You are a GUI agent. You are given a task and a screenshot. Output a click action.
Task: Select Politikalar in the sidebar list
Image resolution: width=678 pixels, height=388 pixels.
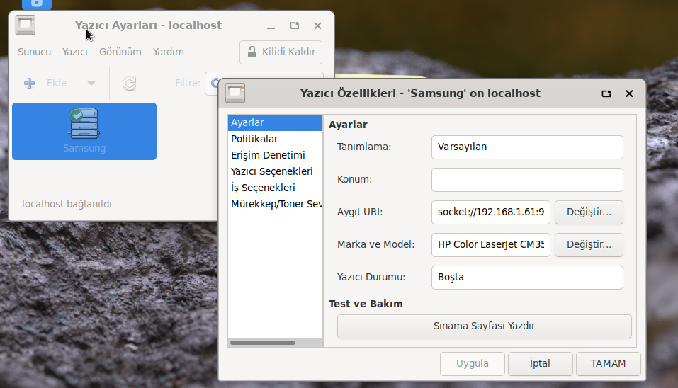[275, 139]
